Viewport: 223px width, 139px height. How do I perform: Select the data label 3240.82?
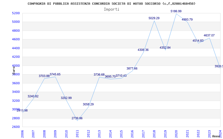click(33, 96)
